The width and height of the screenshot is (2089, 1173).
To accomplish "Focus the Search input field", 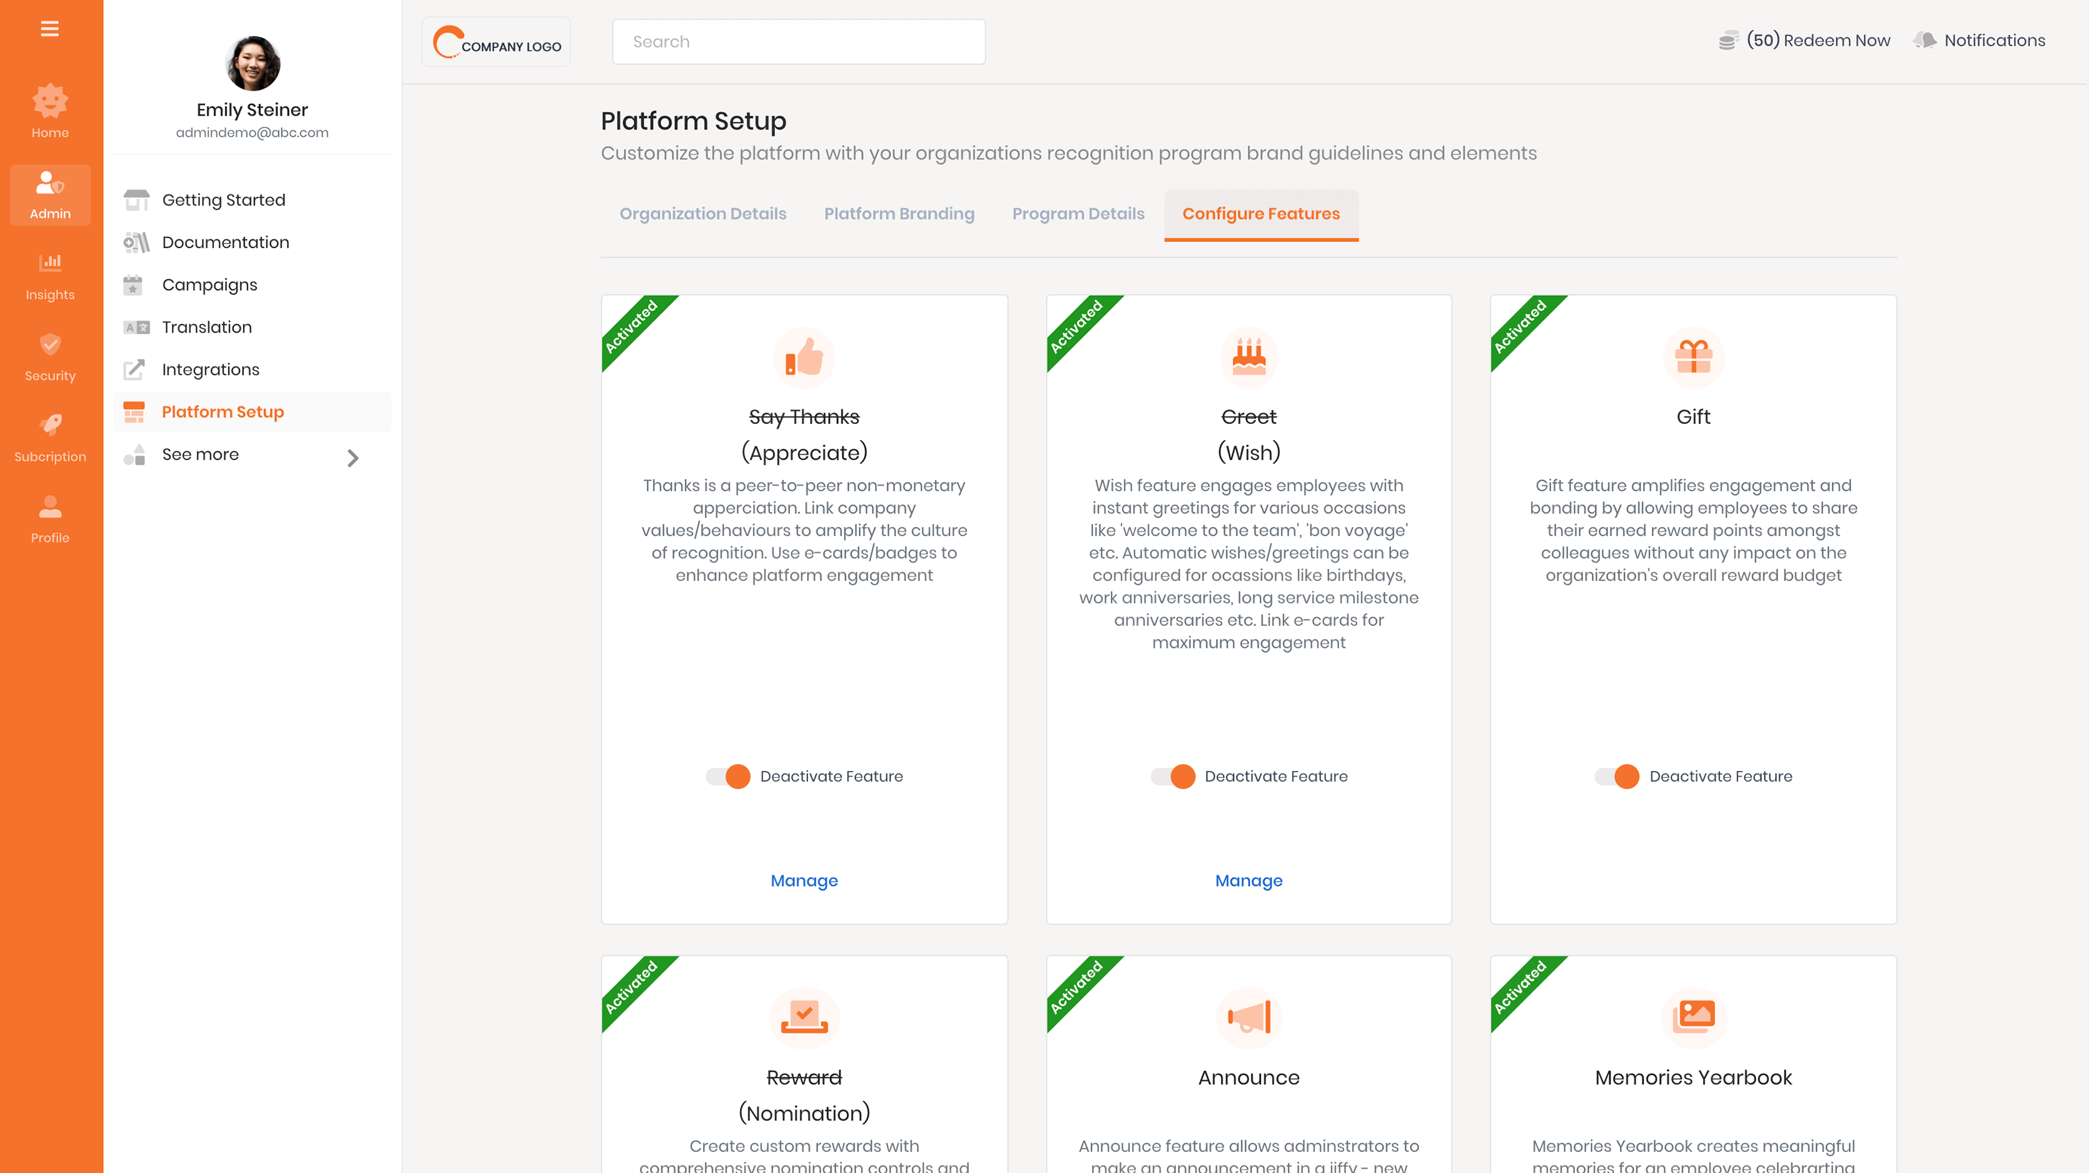I will (x=799, y=42).
